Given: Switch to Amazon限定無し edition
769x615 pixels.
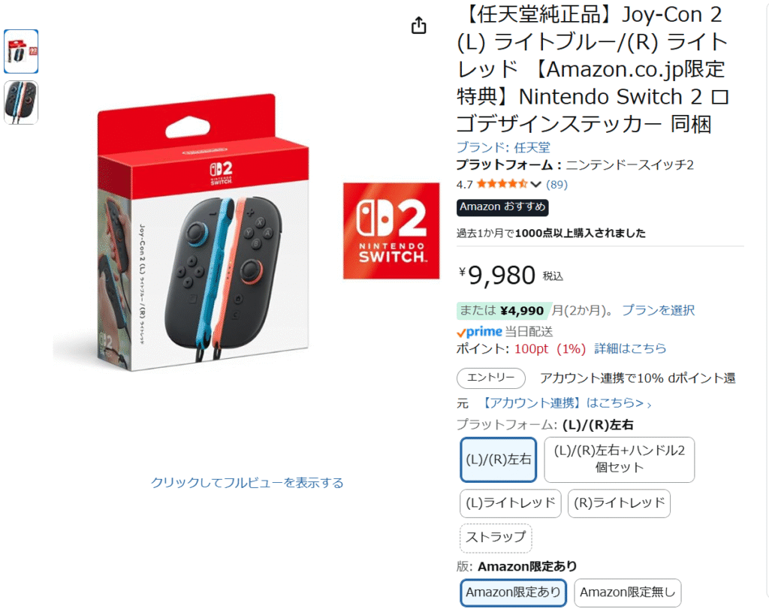Looking at the screenshot, I should pos(628,593).
